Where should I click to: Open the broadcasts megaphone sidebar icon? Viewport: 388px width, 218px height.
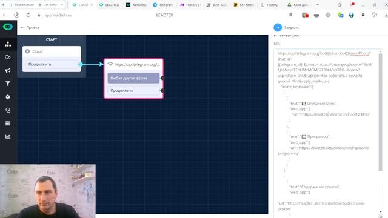pyautogui.click(x=8, y=70)
